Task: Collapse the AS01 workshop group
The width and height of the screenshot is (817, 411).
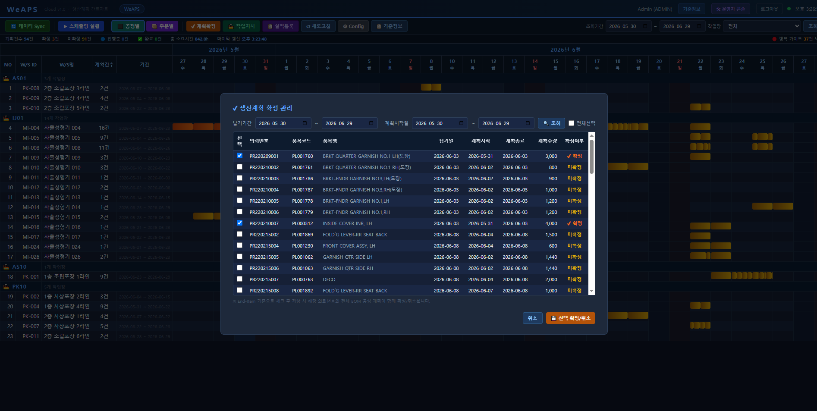Action: (6, 78)
